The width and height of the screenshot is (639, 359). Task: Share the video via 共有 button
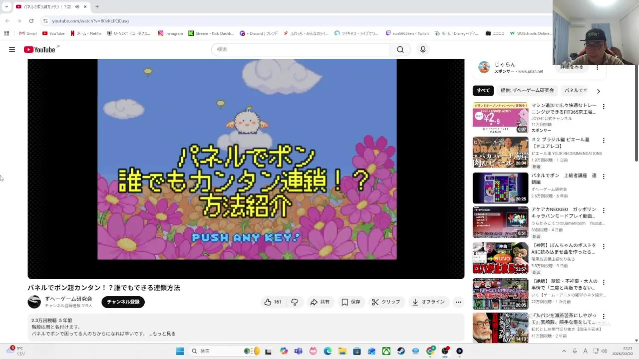(x=320, y=302)
